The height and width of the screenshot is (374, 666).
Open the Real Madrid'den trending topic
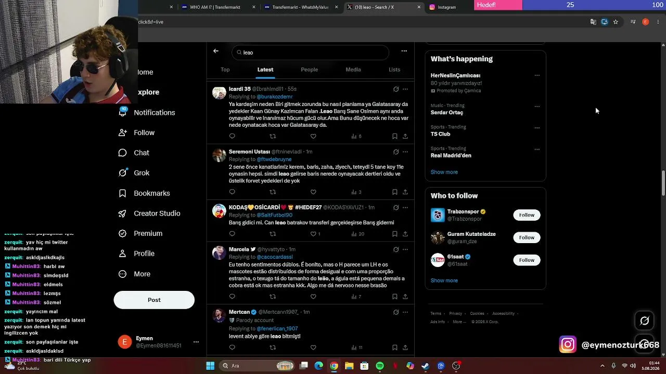tap(451, 155)
